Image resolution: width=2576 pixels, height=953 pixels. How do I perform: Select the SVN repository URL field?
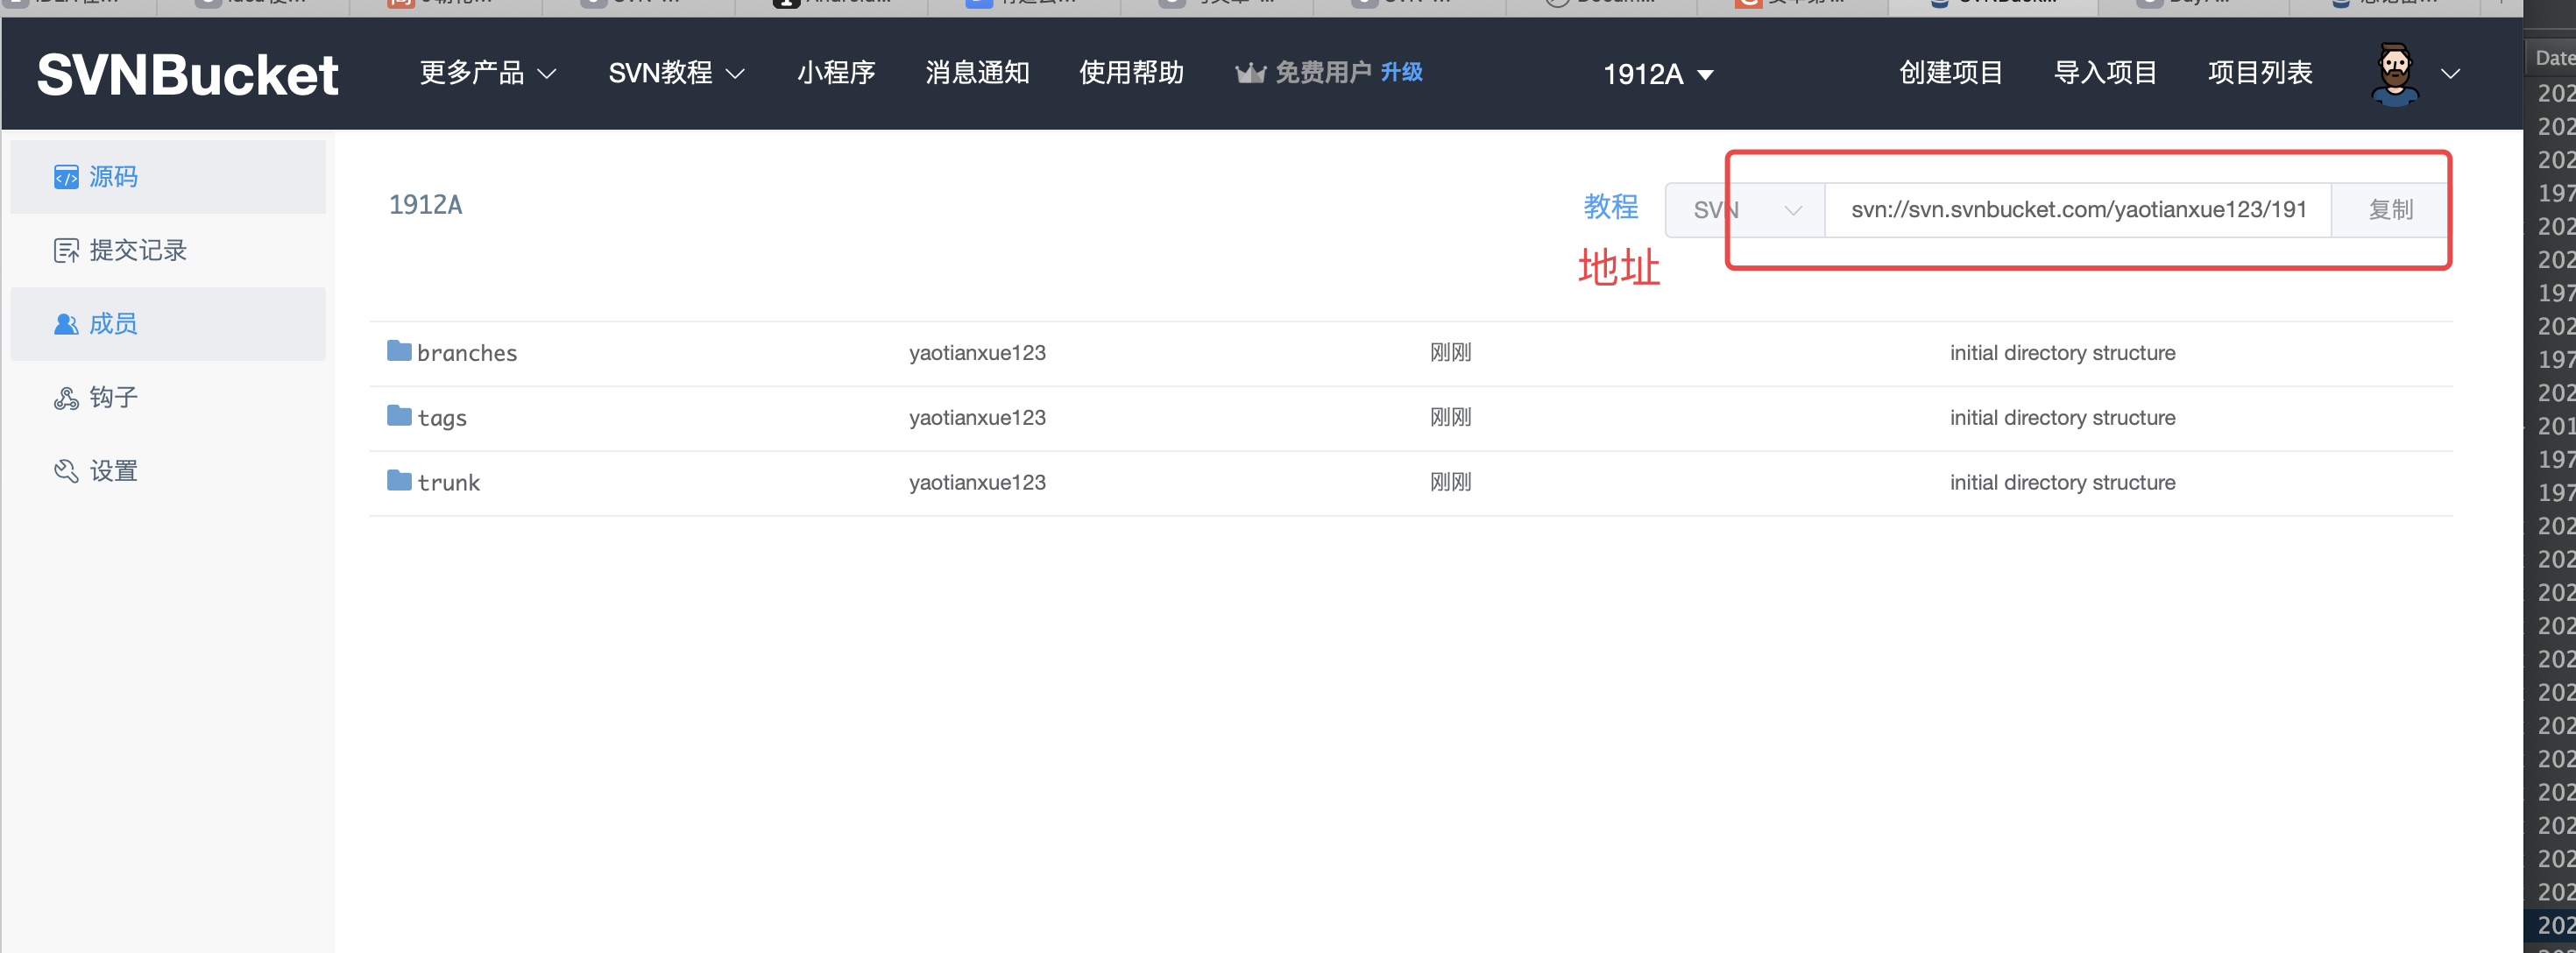2078,210
